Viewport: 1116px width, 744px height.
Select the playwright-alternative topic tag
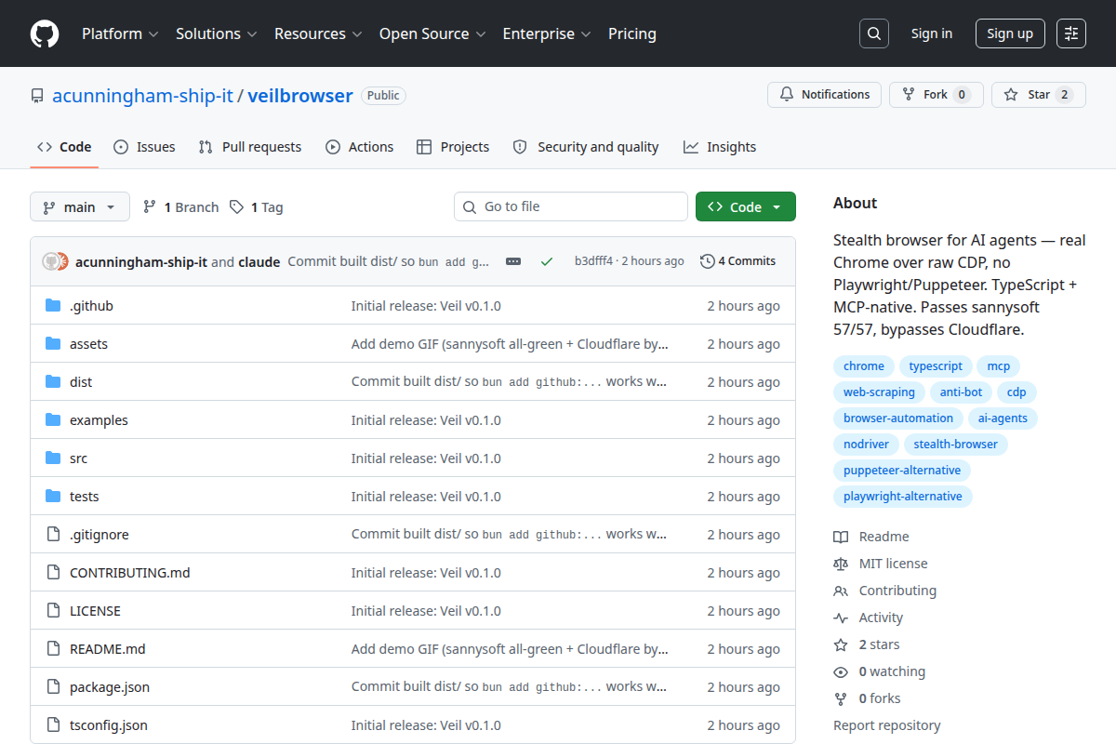903,496
